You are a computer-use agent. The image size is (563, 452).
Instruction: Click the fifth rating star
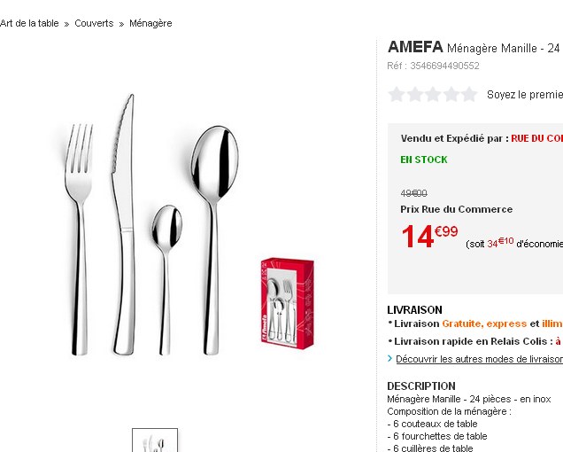pos(469,95)
